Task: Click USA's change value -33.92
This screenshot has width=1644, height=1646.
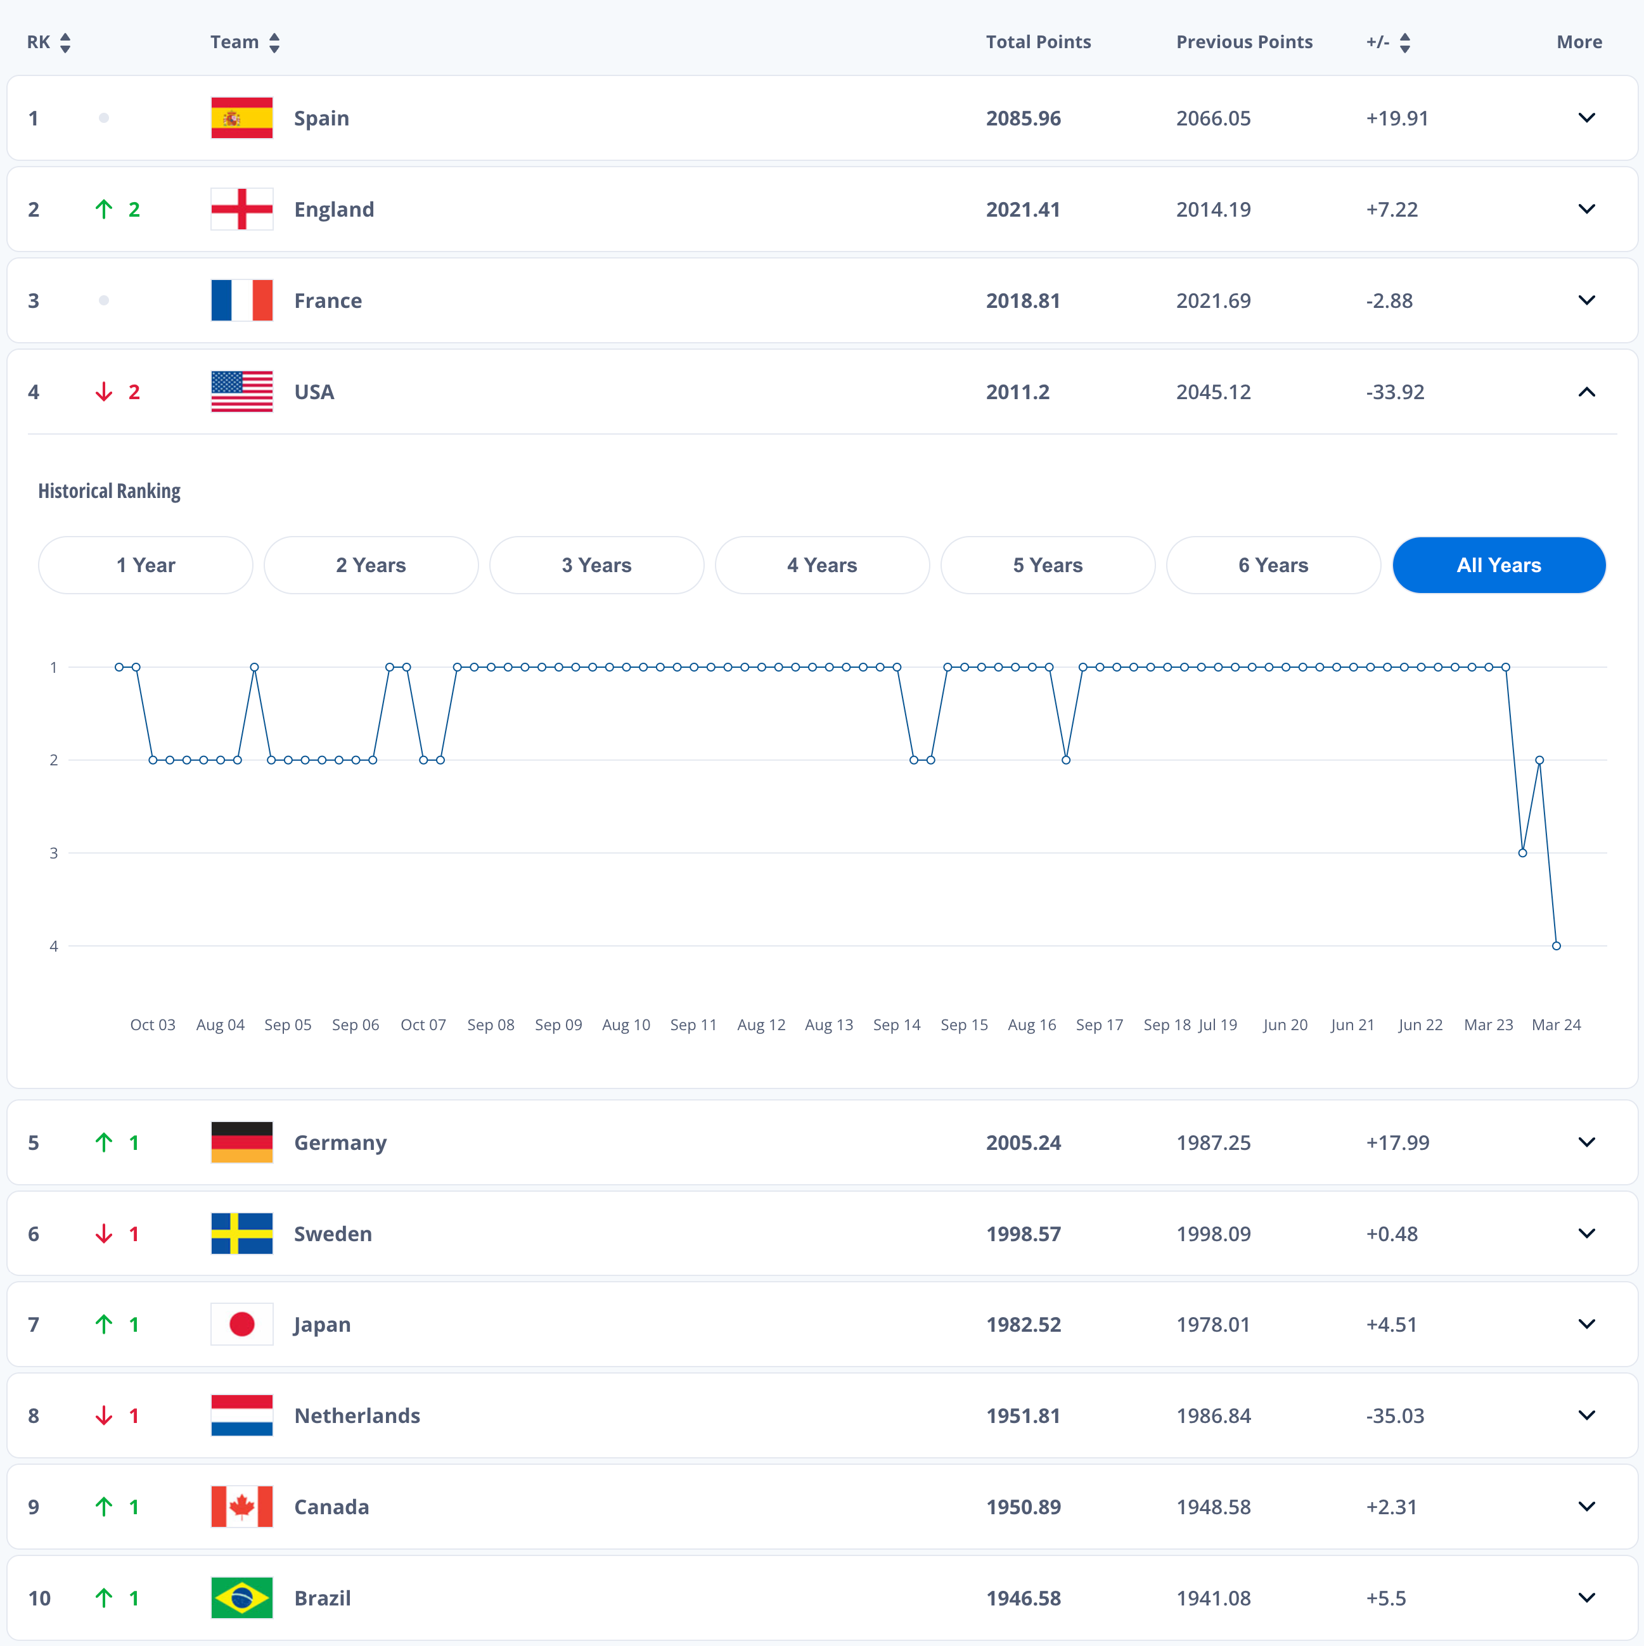Action: [1395, 392]
